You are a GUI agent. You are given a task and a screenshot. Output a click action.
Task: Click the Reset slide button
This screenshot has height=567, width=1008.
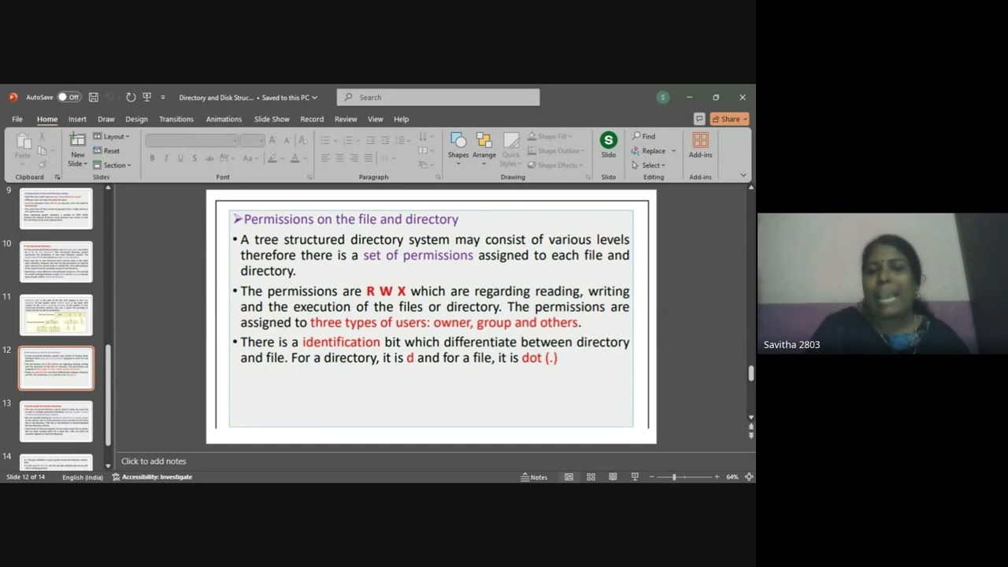click(106, 150)
